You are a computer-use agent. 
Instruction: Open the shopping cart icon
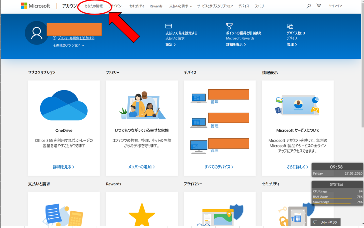[x=318, y=5]
